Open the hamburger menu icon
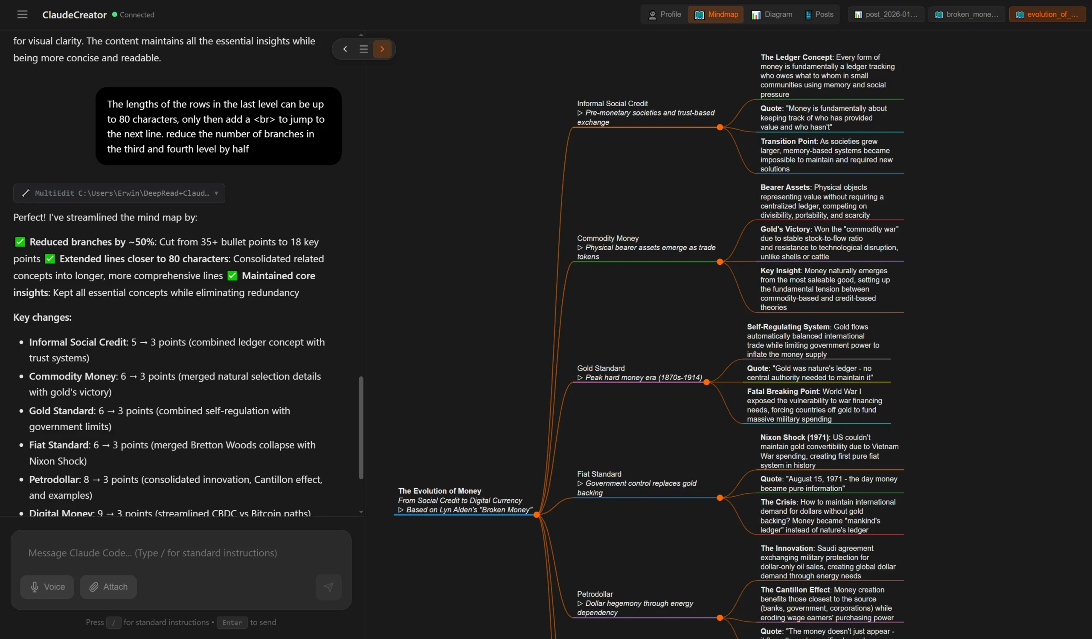The image size is (1092, 639). tap(22, 14)
